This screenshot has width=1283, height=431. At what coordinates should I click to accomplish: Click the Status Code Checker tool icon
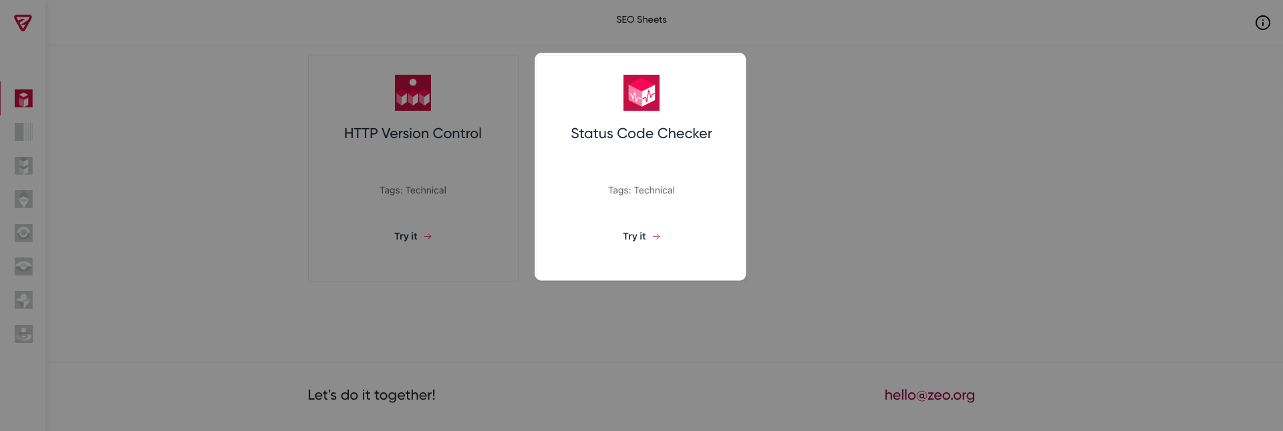coord(641,93)
